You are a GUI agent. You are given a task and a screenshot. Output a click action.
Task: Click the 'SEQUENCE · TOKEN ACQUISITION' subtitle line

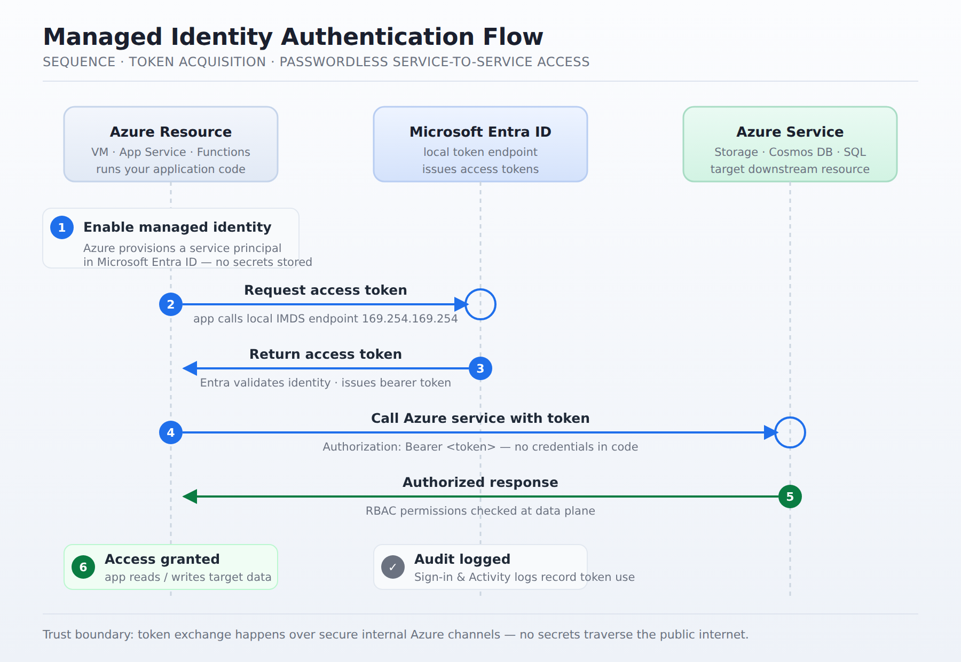tap(316, 62)
